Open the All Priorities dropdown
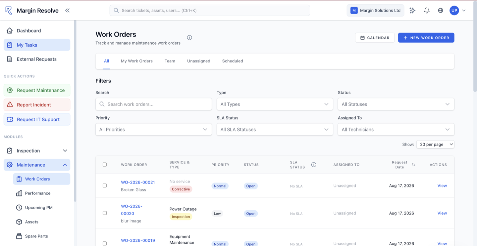The height and width of the screenshot is (246, 477). [x=153, y=129]
